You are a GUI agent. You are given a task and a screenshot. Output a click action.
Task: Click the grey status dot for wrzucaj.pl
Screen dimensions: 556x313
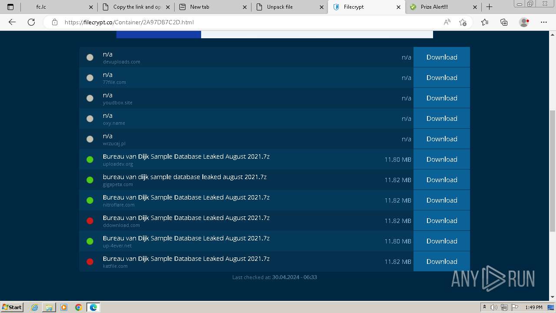pos(90,139)
